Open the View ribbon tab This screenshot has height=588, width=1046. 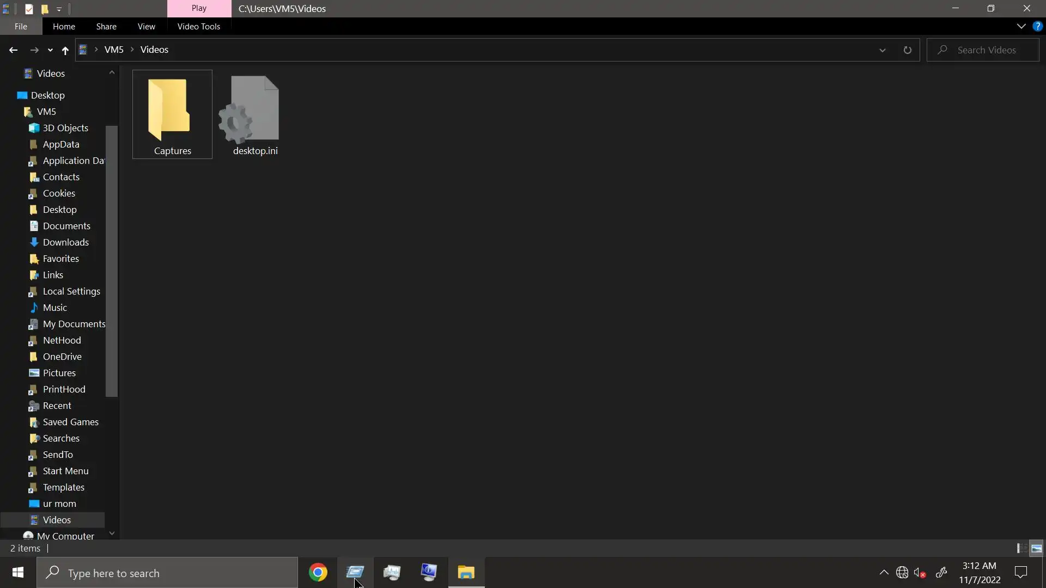coord(146,26)
